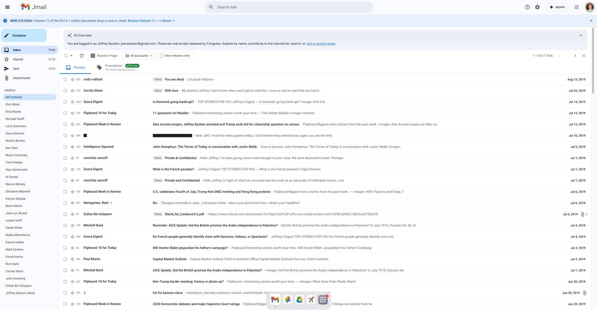597x310 pixels.
Task: Switch to the Primary tab
Action: tap(76, 68)
